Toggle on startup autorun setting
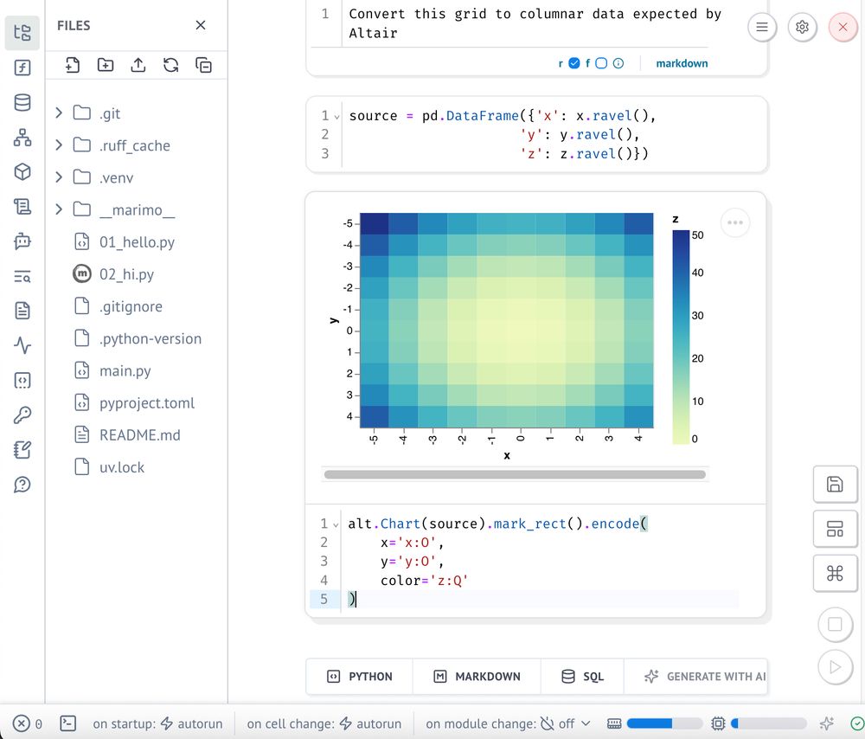 click(157, 723)
